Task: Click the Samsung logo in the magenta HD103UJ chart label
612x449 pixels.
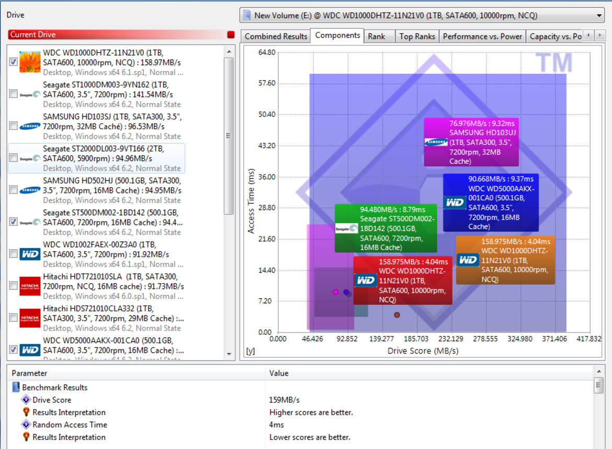Action: pyautogui.click(x=436, y=142)
